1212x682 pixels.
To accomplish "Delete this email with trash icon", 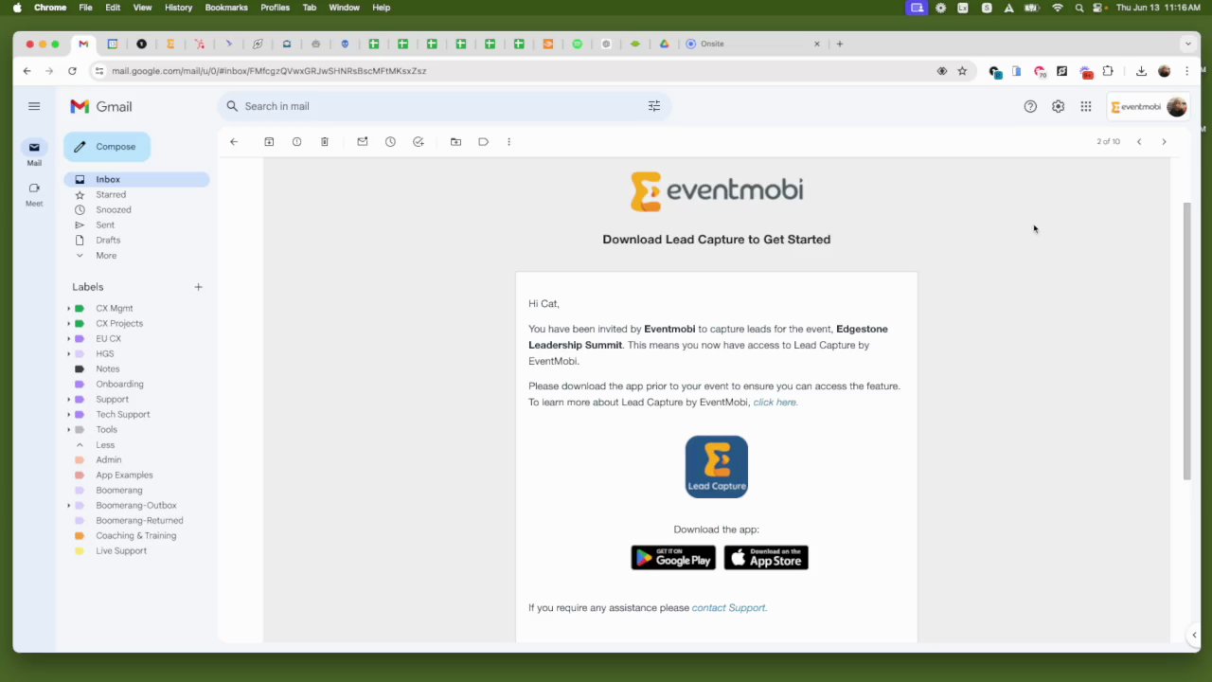I will tap(325, 142).
